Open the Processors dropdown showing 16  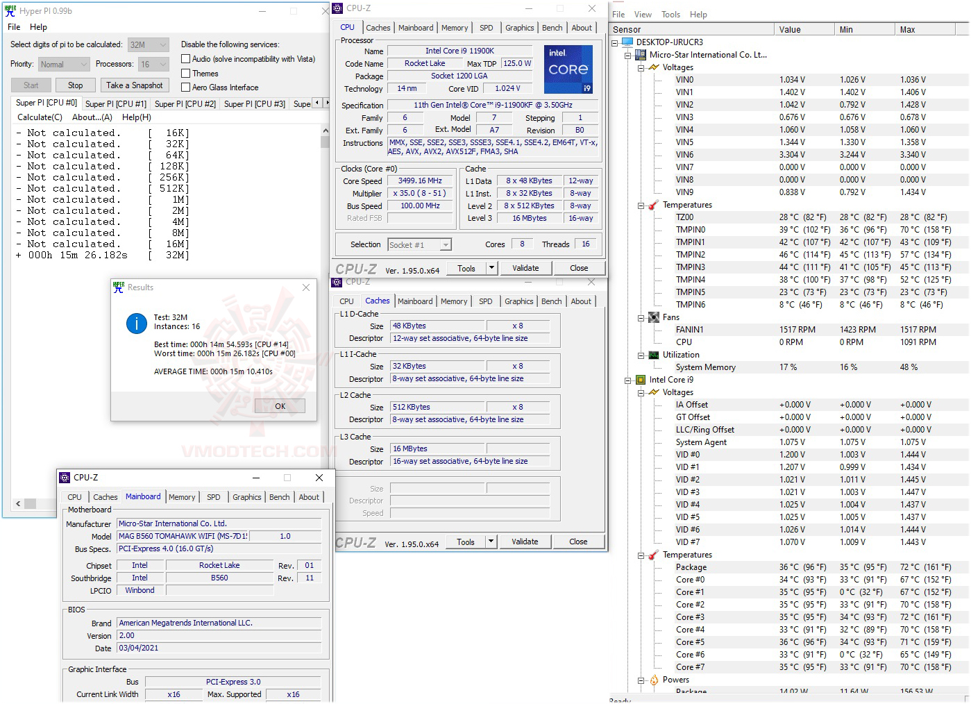153,65
